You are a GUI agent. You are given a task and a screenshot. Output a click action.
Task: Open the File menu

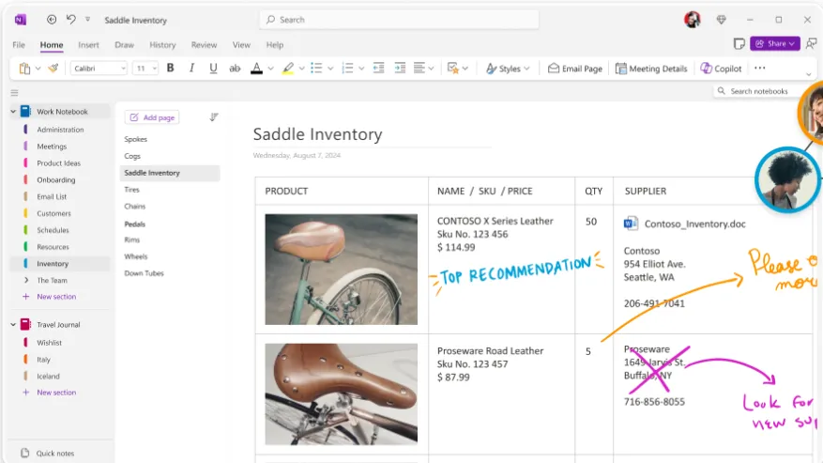(x=19, y=45)
